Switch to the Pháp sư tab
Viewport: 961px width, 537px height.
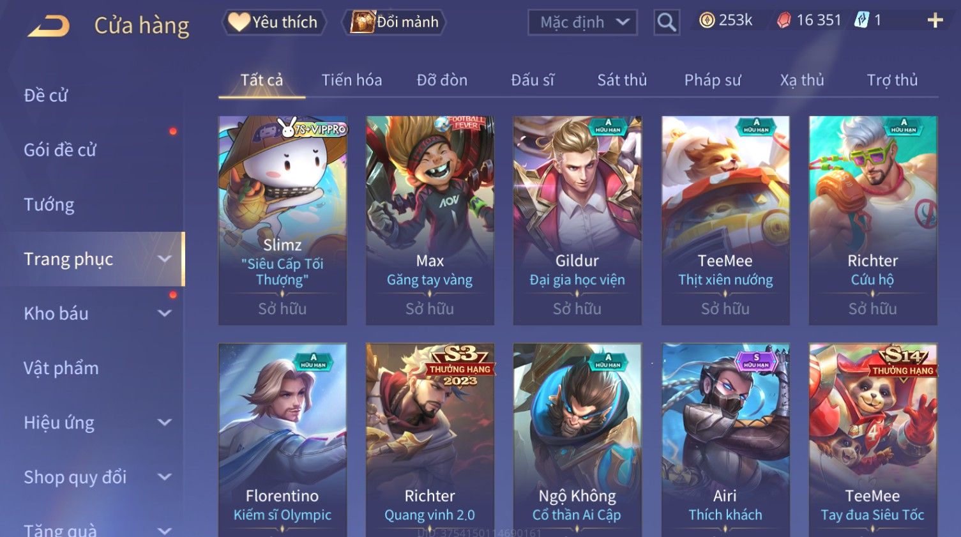coord(713,80)
